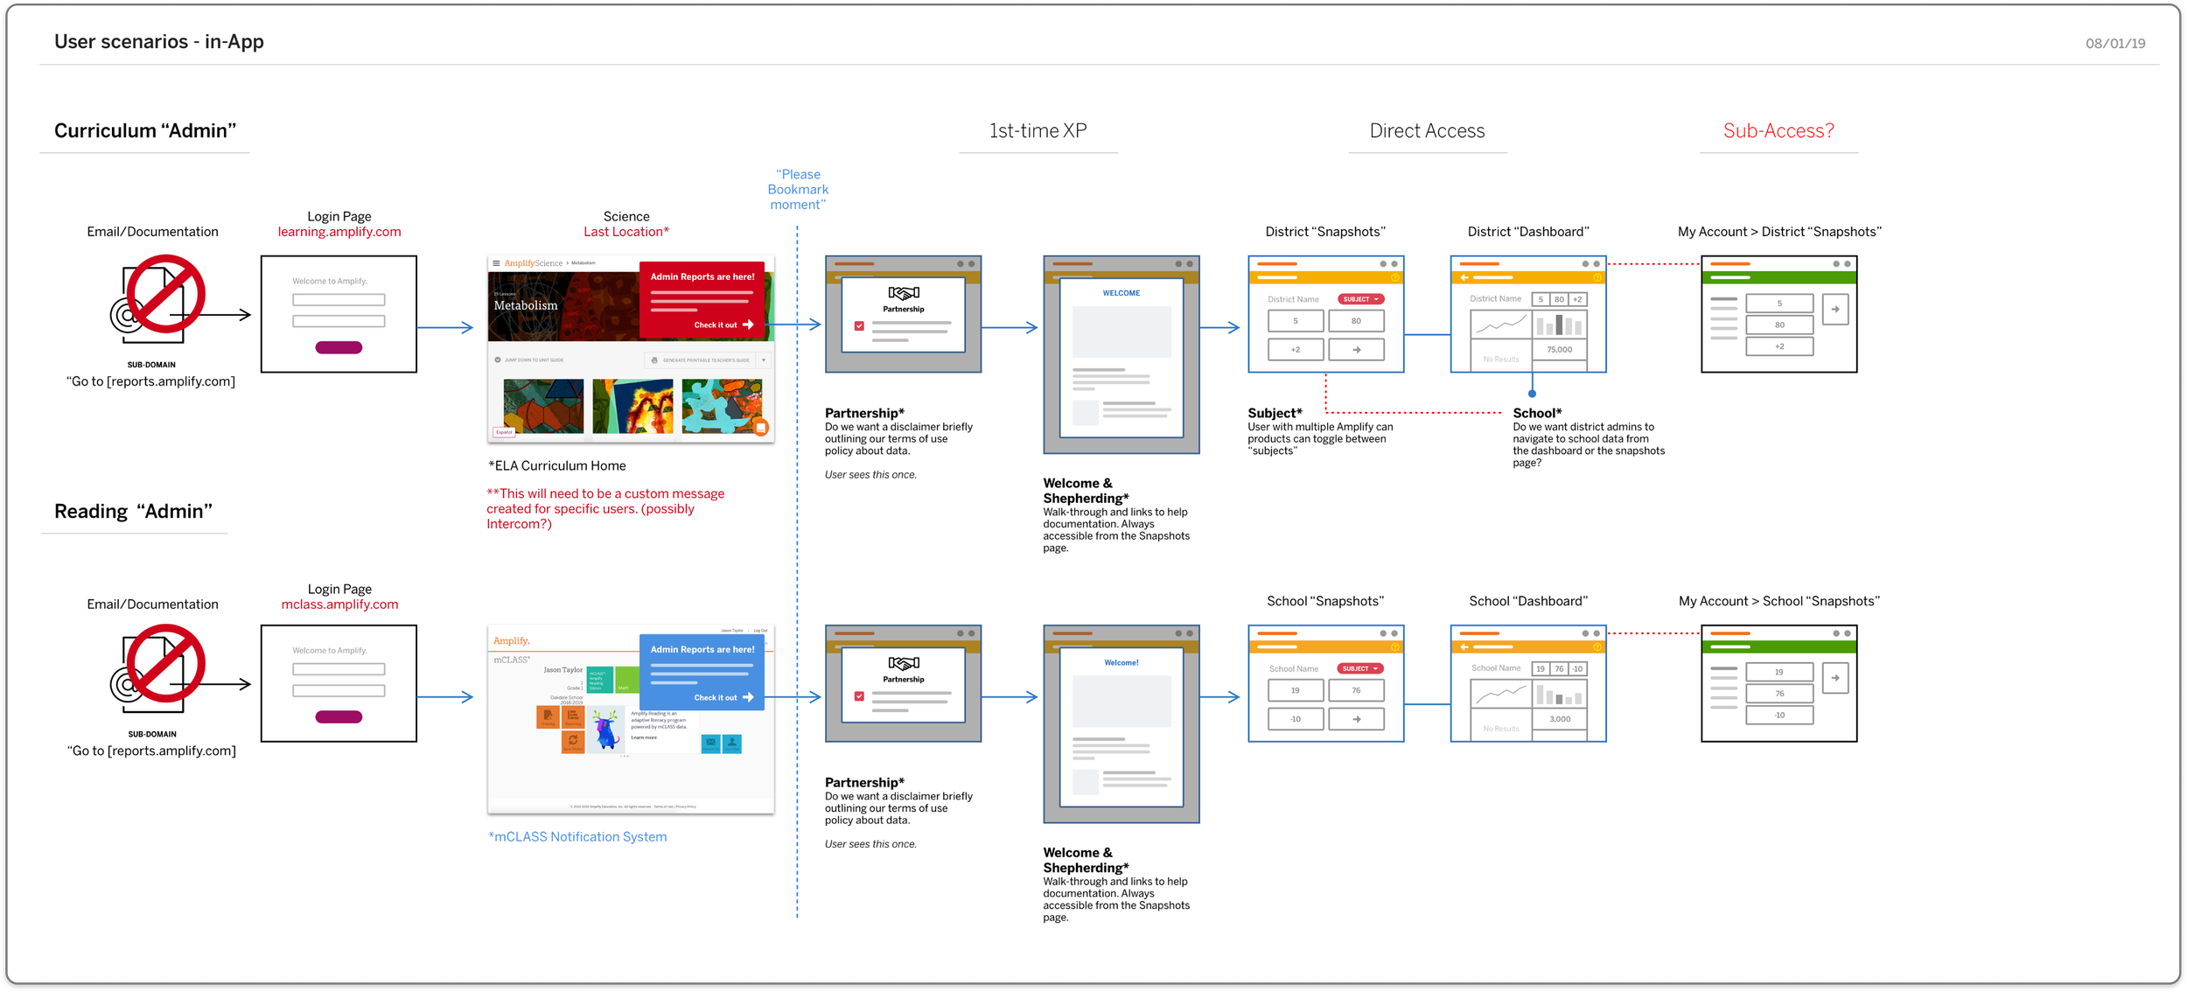Click the arrow cell in School Snapshots grid
Image resolution: width=2187 pixels, height=992 pixels.
pyautogui.click(x=1356, y=719)
